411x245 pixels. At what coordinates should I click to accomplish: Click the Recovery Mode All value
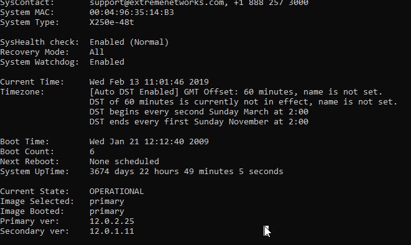97,52
